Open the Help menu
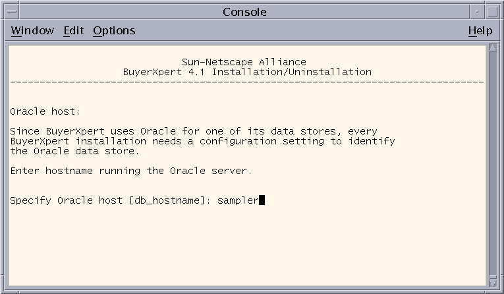Image resolution: width=504 pixels, height=294 pixels. click(x=480, y=30)
